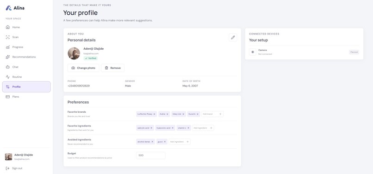
Task: Click the Change photo button
Action: click(x=83, y=68)
